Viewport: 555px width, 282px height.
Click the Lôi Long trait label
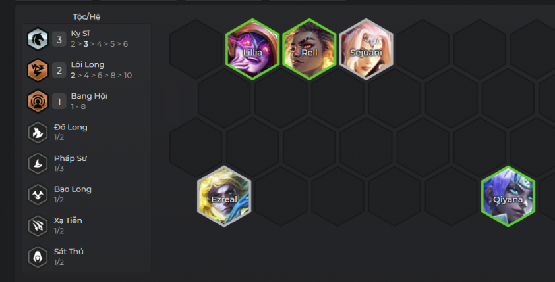click(88, 64)
